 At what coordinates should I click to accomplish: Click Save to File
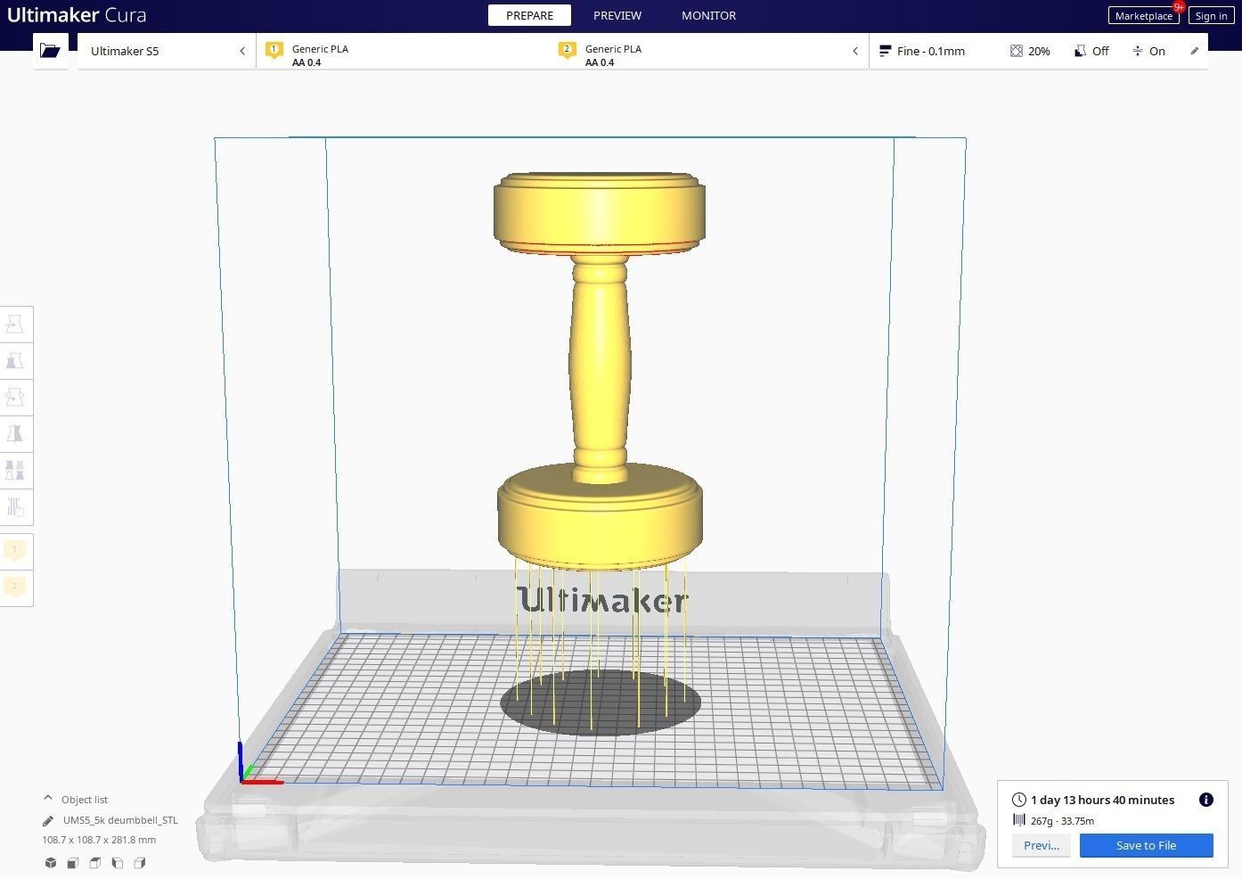click(1146, 845)
